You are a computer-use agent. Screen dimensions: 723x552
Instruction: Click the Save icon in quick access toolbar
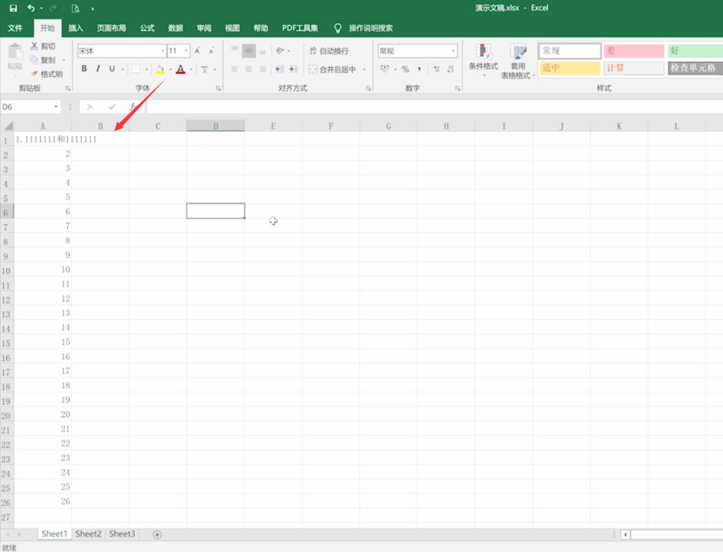click(13, 8)
